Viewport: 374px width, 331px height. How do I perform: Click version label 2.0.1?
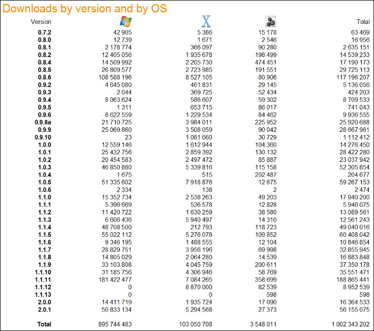coord(44,309)
